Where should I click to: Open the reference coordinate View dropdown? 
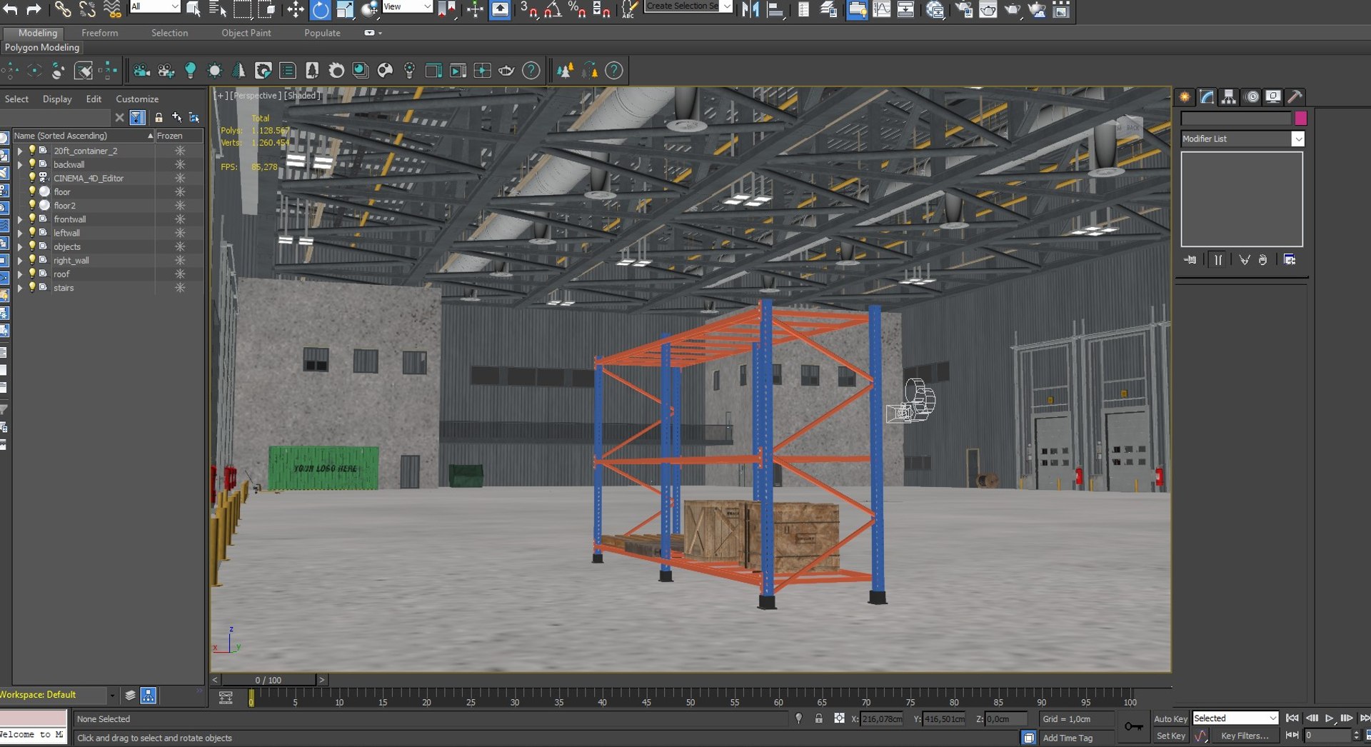coord(408,6)
